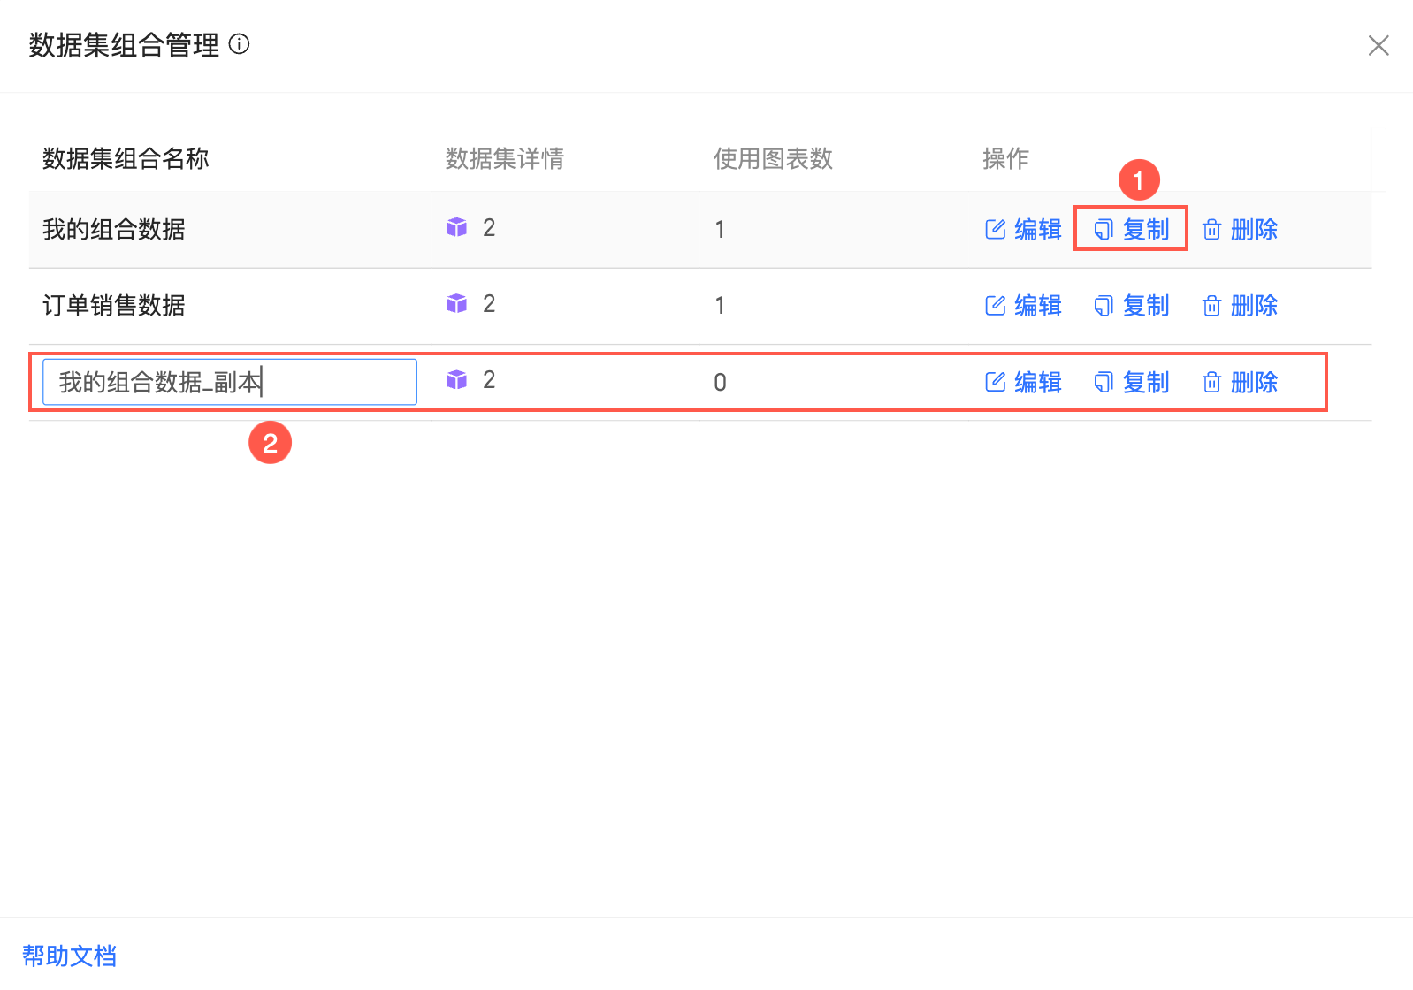Screen dimensions: 1413x990
Task: Select the 订单销售数据 name cell
Action: pos(114,306)
